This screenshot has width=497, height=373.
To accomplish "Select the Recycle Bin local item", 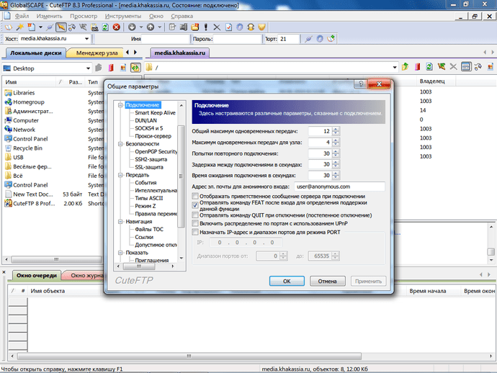I will [x=27, y=148].
